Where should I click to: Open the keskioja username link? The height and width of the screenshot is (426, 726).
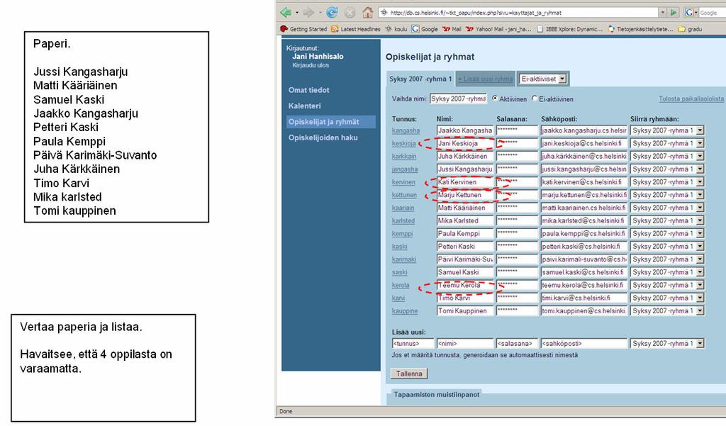point(403,144)
